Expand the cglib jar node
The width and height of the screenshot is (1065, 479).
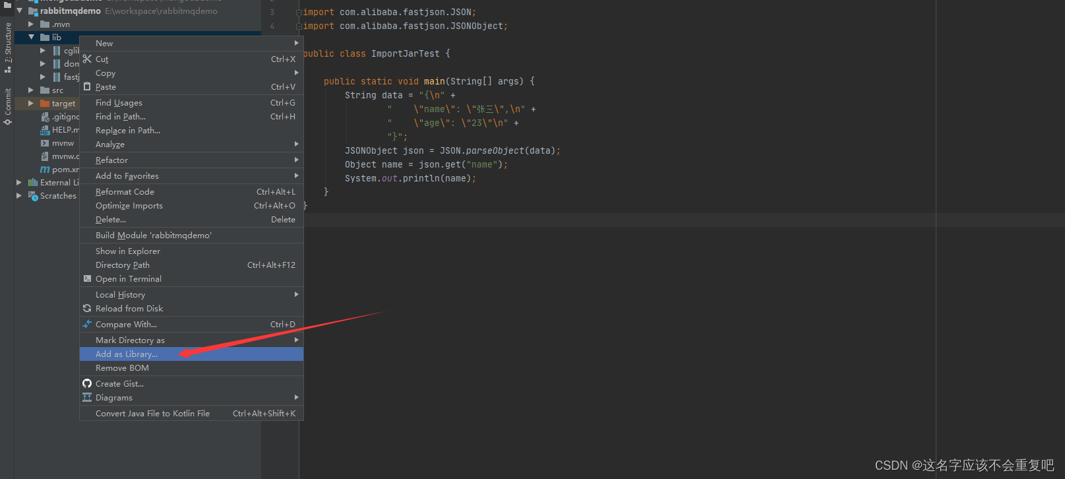click(x=43, y=50)
